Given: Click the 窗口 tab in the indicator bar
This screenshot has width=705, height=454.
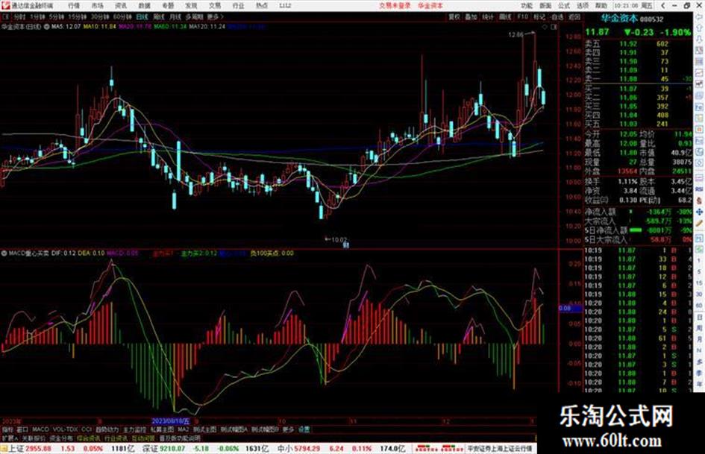Looking at the screenshot, I should click(x=22, y=429).
